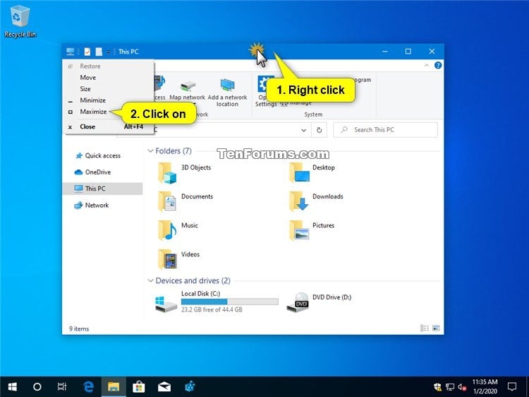Screen dimensions: 529x397
Task: Select This PC in the navigation pane
Action: tap(102, 189)
